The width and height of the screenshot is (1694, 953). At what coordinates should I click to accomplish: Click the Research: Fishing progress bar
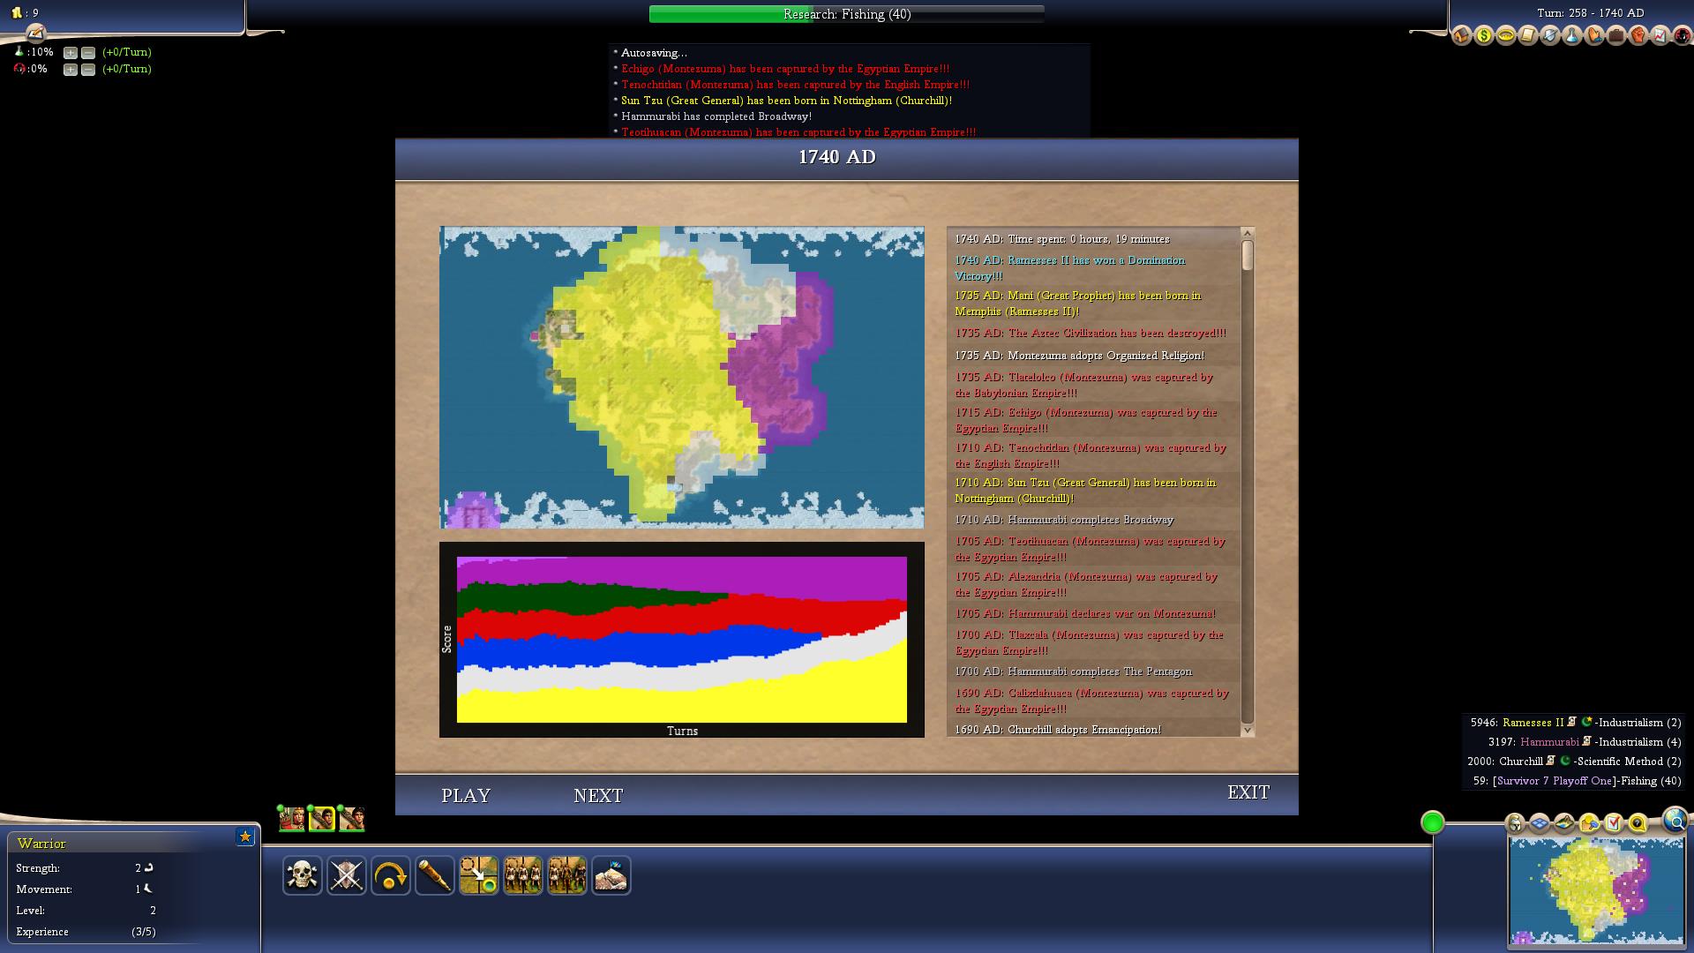[847, 14]
